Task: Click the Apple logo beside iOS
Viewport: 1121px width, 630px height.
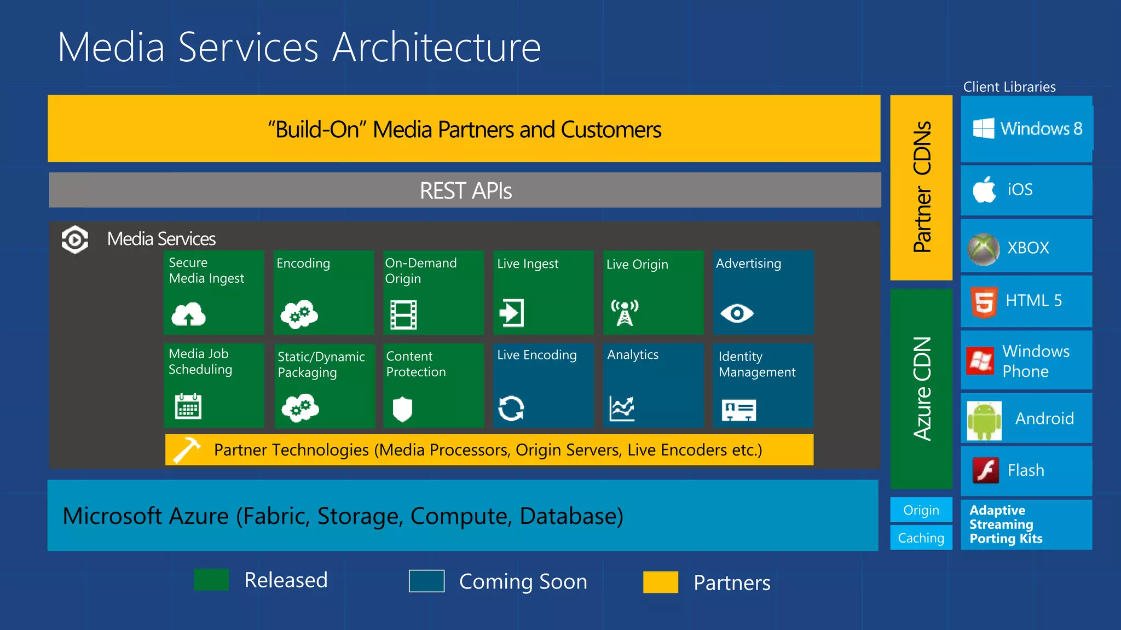Action: [984, 189]
